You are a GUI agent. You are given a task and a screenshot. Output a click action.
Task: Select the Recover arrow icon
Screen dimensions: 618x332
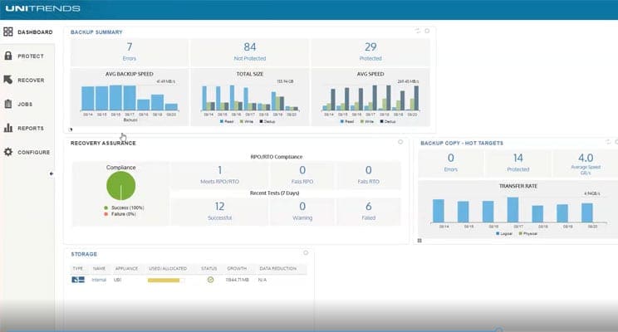8,81
